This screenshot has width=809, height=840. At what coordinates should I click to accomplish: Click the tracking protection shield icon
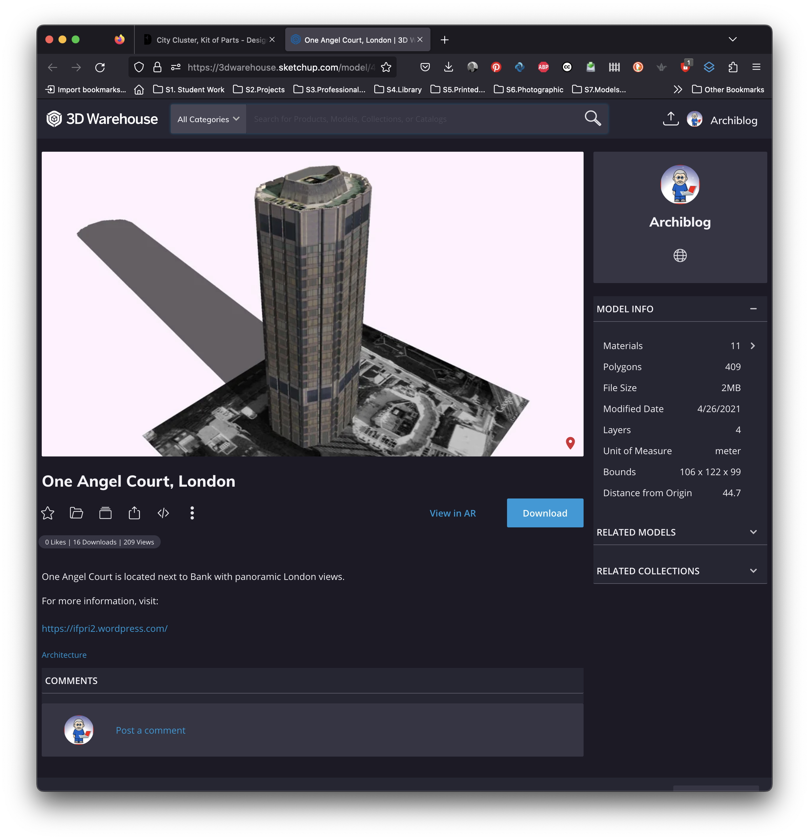139,67
